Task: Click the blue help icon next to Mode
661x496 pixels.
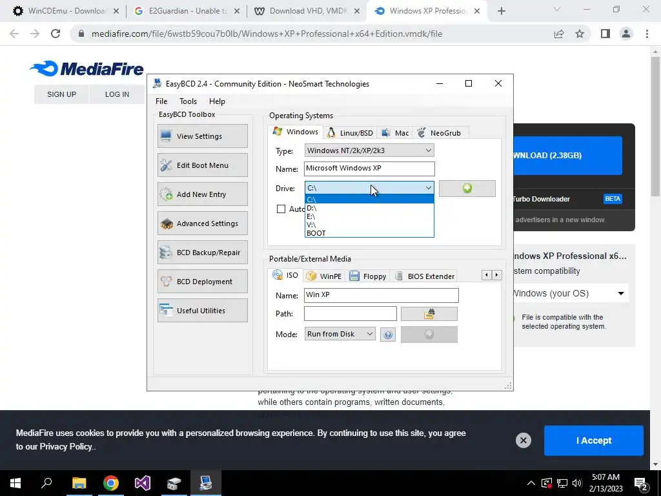Action: click(x=387, y=335)
